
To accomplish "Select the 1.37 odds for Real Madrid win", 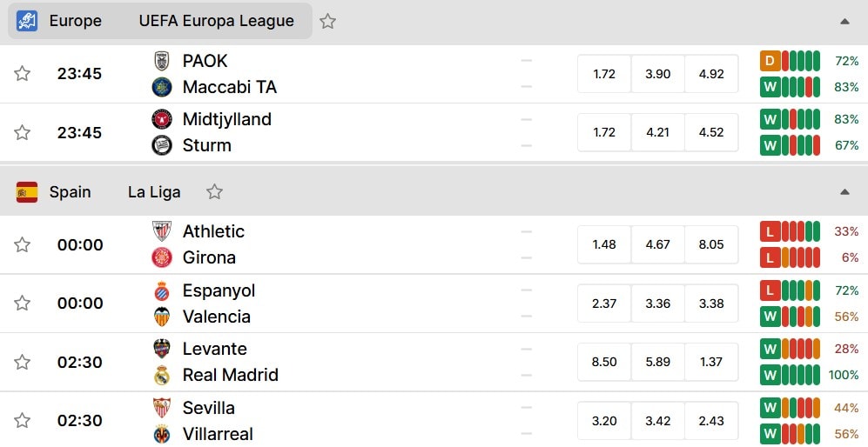I will pos(711,362).
